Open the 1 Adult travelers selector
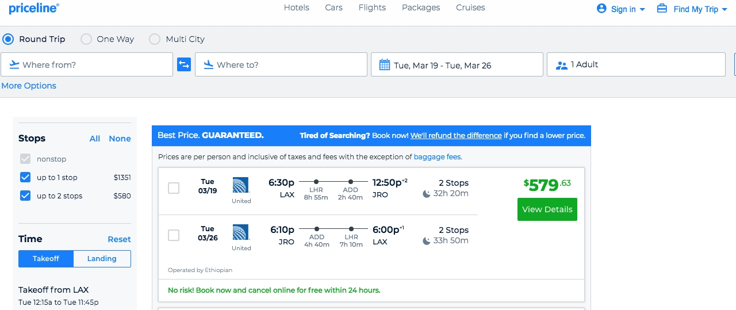736x310 pixels. (x=636, y=64)
